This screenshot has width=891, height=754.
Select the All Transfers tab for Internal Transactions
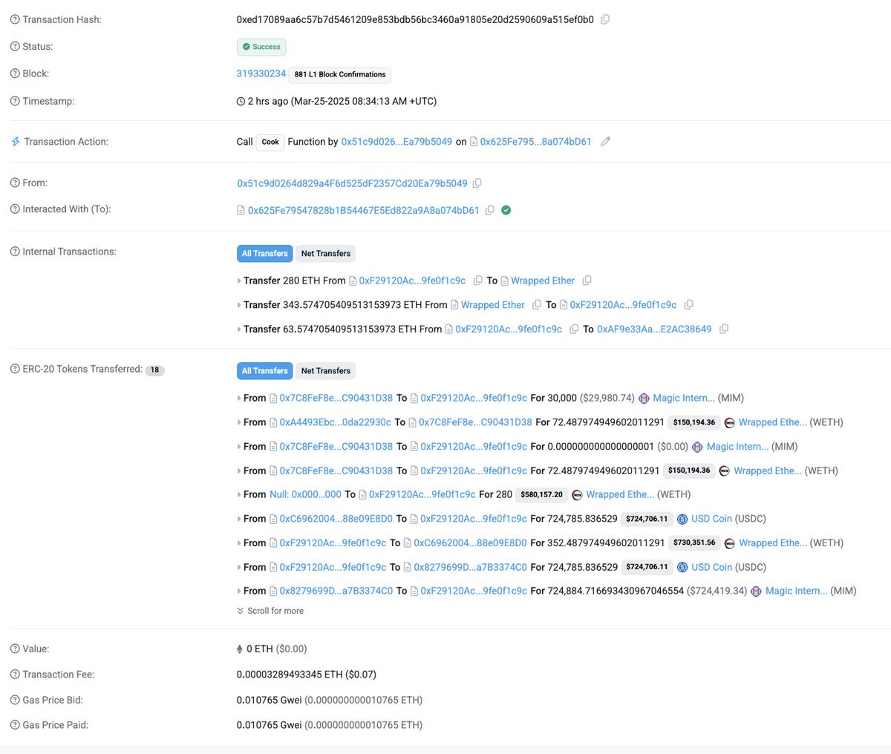264,253
